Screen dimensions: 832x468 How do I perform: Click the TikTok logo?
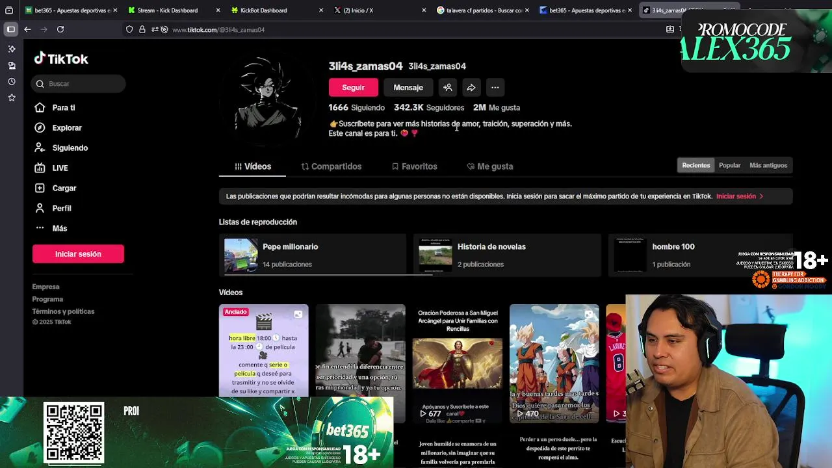[61, 58]
